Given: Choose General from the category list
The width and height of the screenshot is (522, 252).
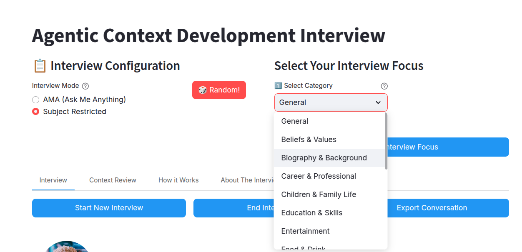Looking at the screenshot, I should tap(329, 121).
